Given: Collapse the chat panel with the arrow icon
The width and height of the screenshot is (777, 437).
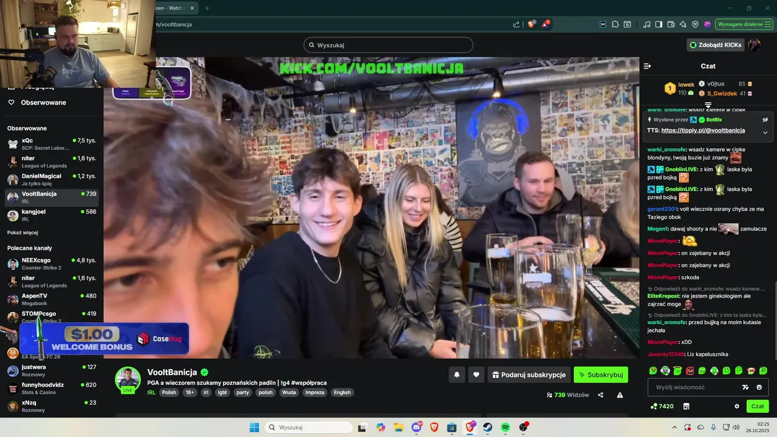Looking at the screenshot, I should (647, 66).
